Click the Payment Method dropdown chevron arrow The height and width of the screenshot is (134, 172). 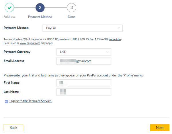pyautogui.click(x=119, y=28)
